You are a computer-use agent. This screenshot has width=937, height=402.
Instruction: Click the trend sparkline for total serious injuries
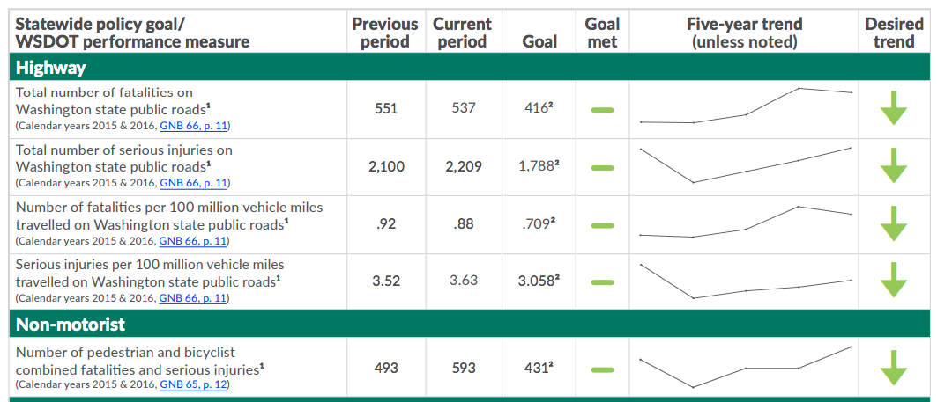click(x=746, y=165)
